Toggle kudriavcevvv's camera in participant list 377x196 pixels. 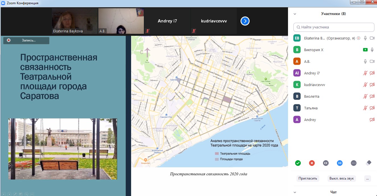tap(372, 85)
